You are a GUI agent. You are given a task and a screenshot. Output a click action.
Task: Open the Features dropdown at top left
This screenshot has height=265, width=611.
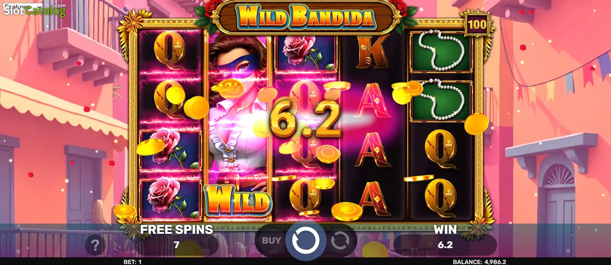click(23, 7)
